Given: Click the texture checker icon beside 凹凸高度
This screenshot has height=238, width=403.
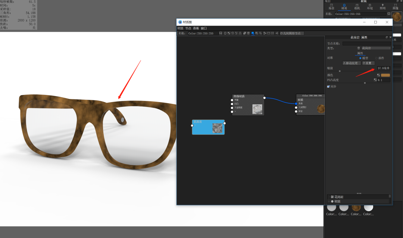Looking at the screenshot, I should point(375,80).
